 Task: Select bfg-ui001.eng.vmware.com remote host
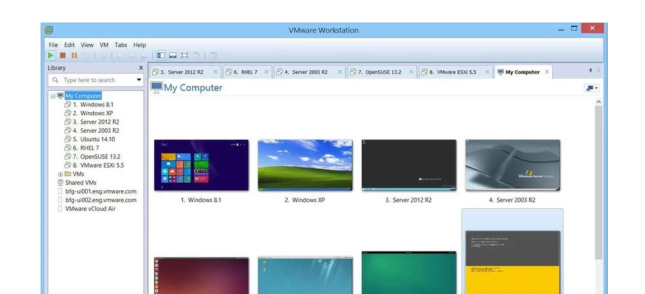pos(101,191)
